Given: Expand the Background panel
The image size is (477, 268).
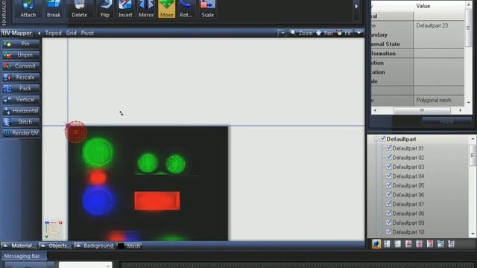Looking at the screenshot, I should 95,246.
